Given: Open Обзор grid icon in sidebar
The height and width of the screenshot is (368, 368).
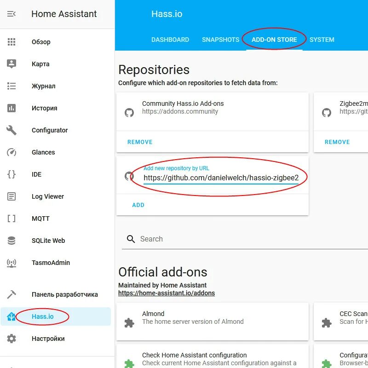Looking at the screenshot, I should 11,42.
